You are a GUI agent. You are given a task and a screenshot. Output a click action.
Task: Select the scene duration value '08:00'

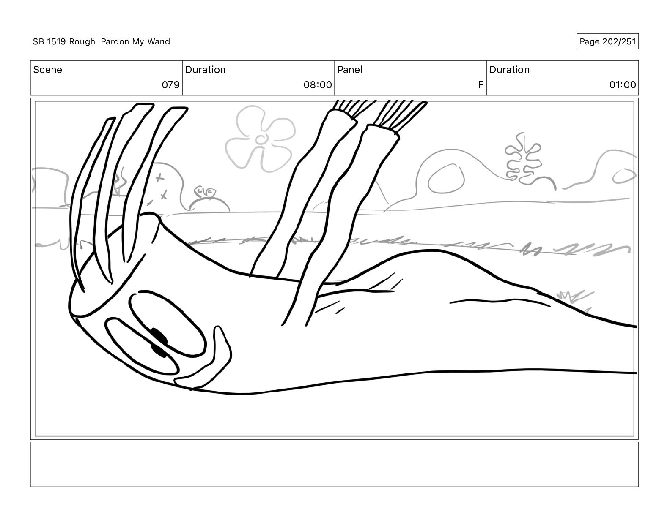pos(318,85)
